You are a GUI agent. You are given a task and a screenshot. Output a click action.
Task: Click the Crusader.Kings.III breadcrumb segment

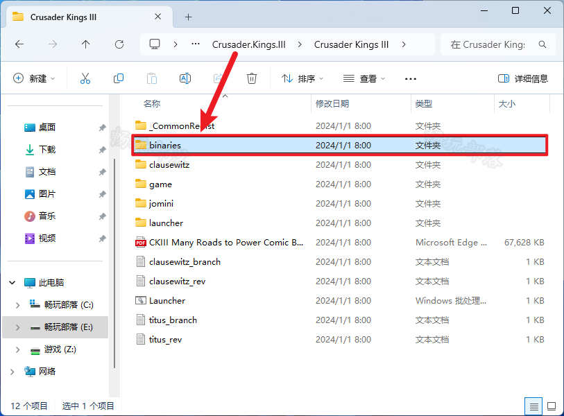click(248, 44)
